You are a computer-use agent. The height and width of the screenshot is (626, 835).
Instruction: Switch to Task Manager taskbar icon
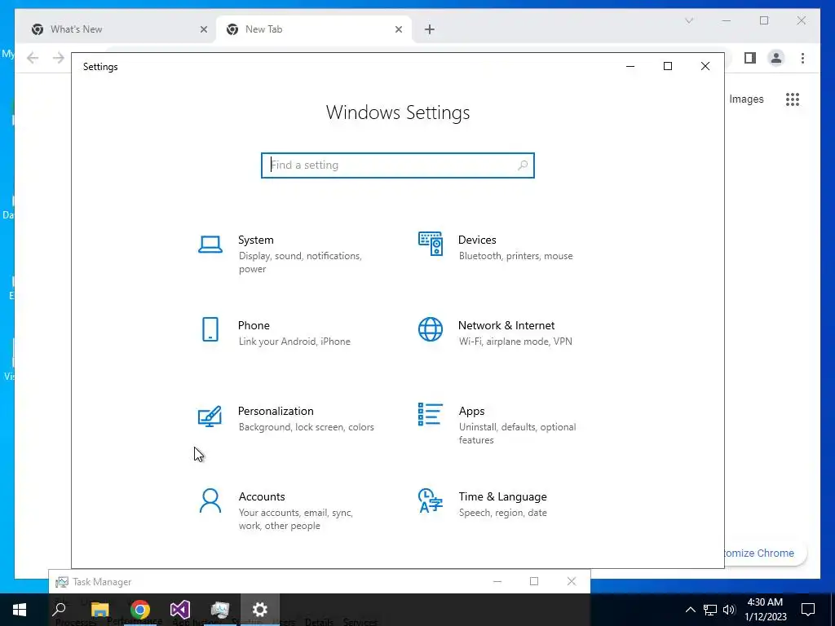tap(220, 610)
